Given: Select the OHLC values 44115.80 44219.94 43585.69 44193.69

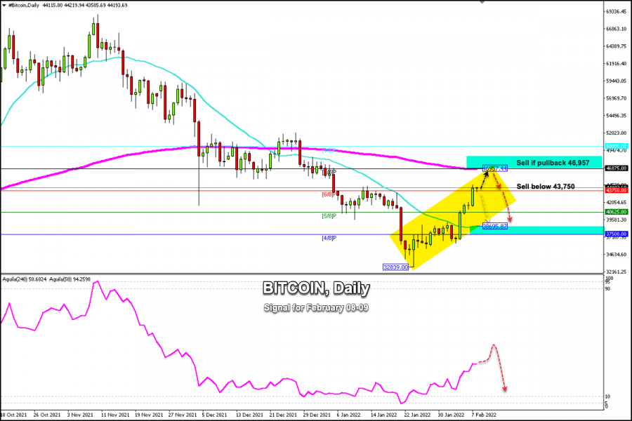Looking at the screenshot, I should (x=85, y=5).
